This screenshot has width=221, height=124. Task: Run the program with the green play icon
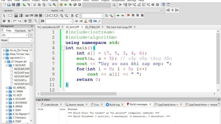click(66, 5)
